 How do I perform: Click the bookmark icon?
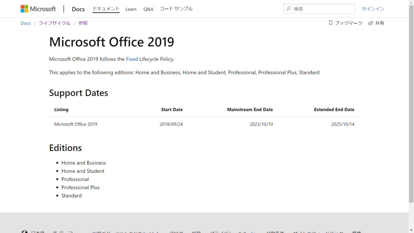point(331,23)
